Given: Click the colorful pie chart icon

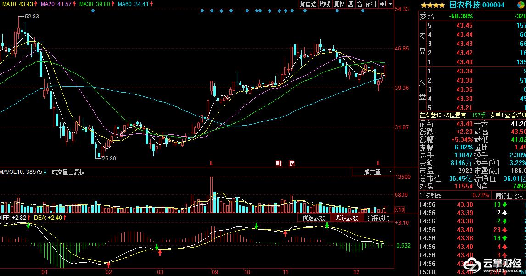Looking at the screenshot, I should (x=521, y=4).
